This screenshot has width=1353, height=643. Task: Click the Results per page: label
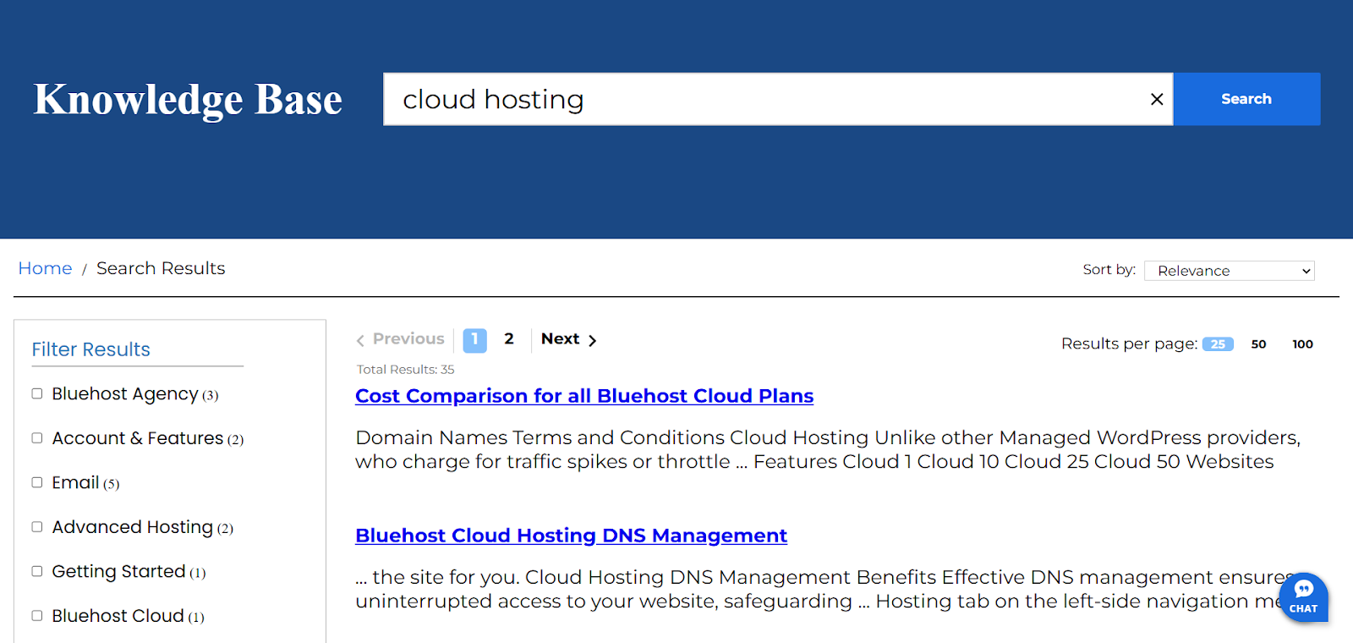[1129, 343]
